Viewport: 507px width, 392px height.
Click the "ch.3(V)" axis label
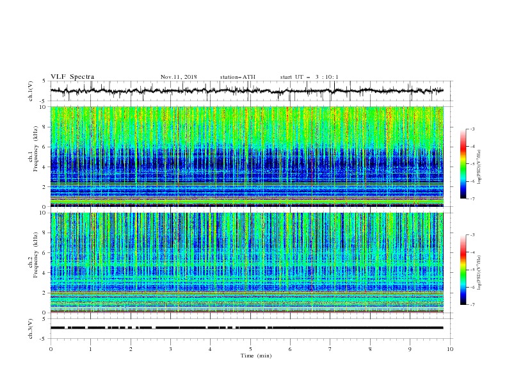coord(31,329)
